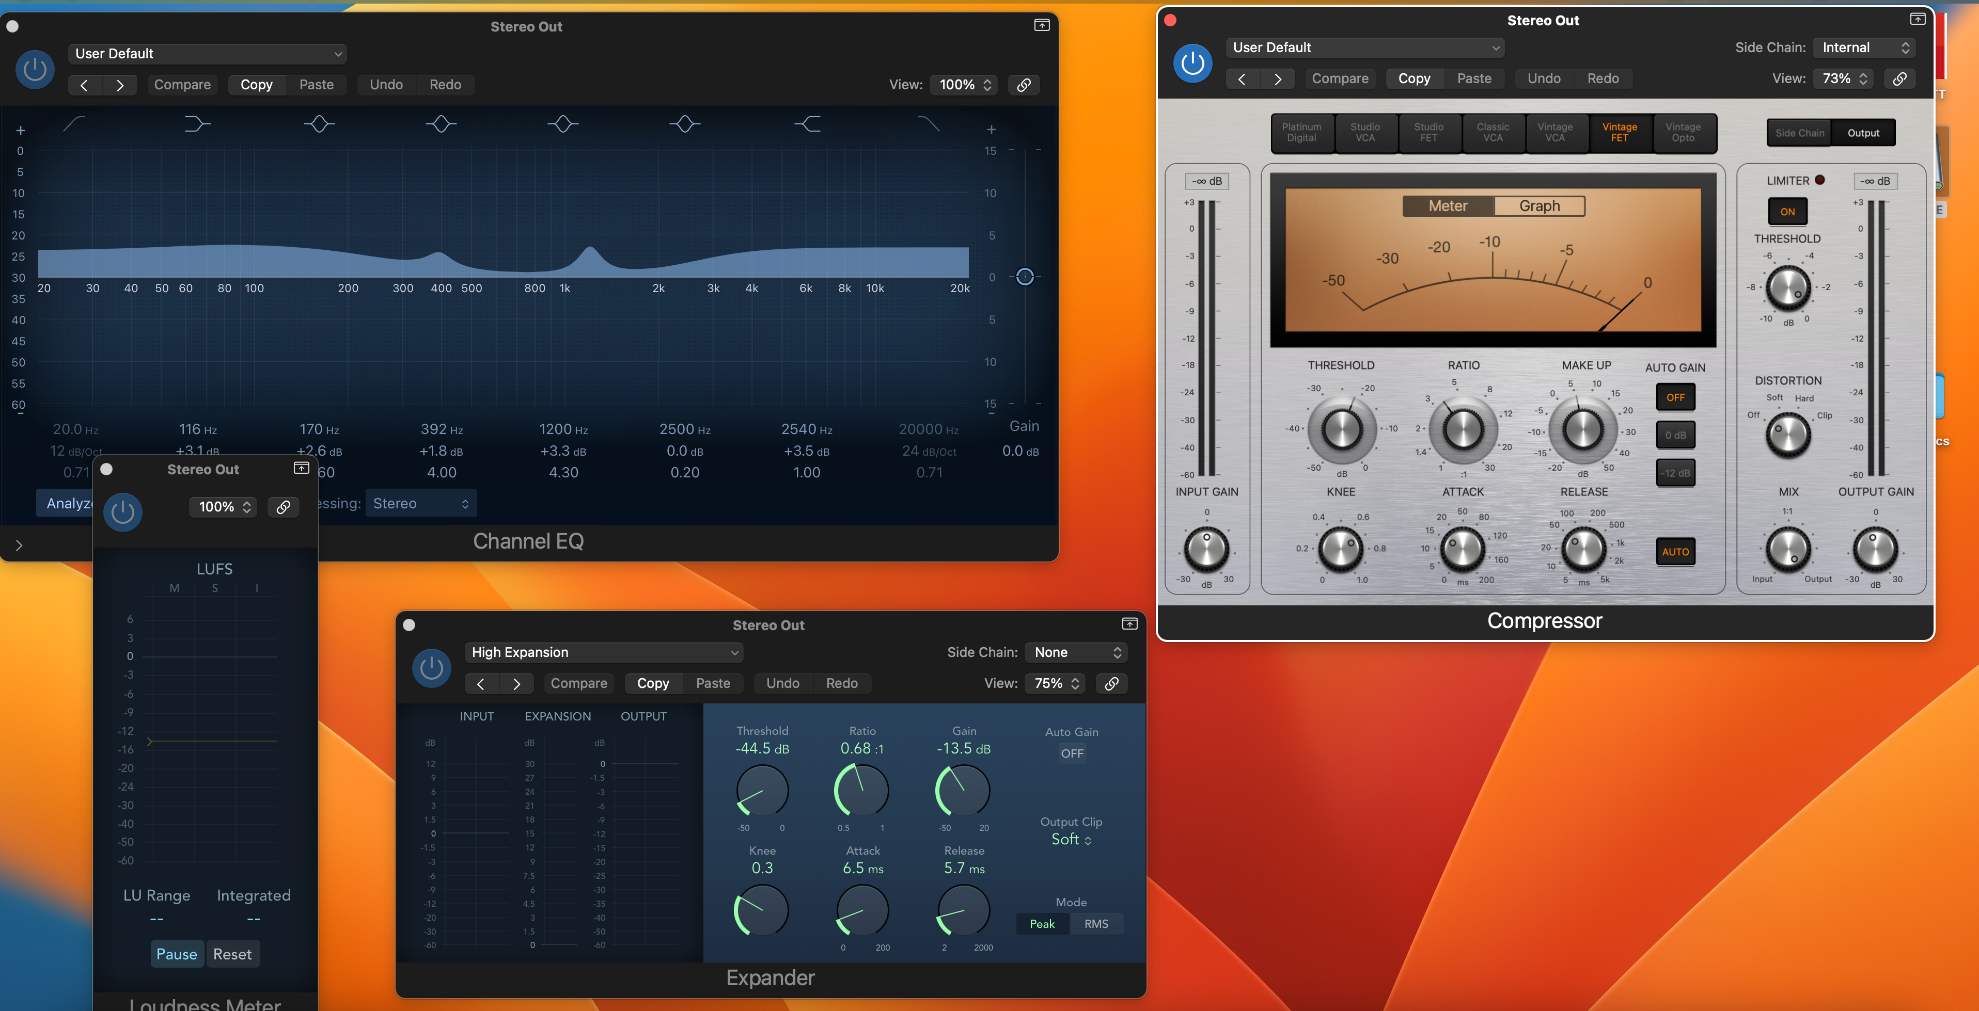Click the Compressor Ratio knob
Viewport: 1979px width, 1011px height.
[x=1463, y=428]
